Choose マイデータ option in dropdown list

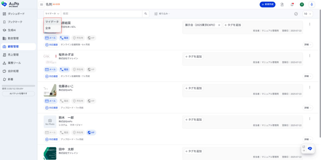[52, 22]
